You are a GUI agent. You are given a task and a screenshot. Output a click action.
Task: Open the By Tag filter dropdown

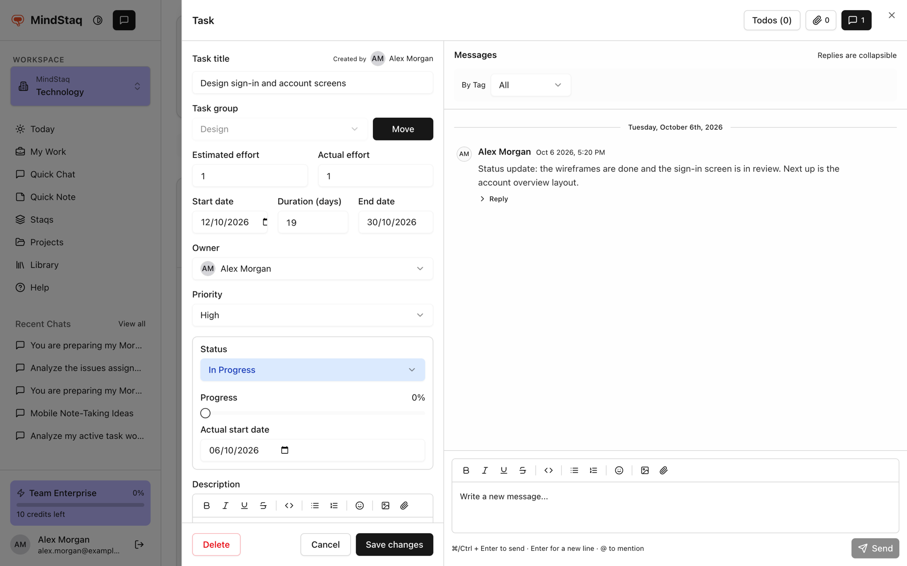click(x=531, y=85)
